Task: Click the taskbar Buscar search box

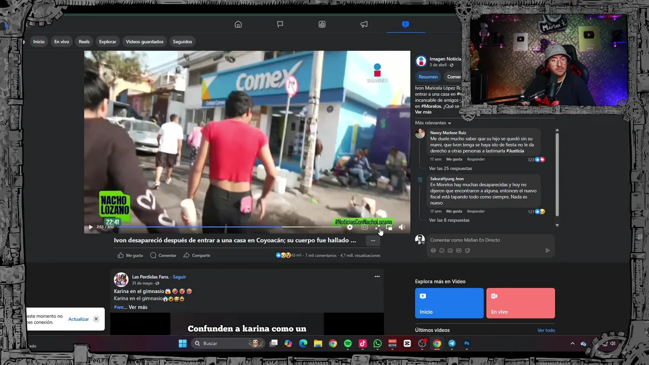Action: click(x=227, y=343)
